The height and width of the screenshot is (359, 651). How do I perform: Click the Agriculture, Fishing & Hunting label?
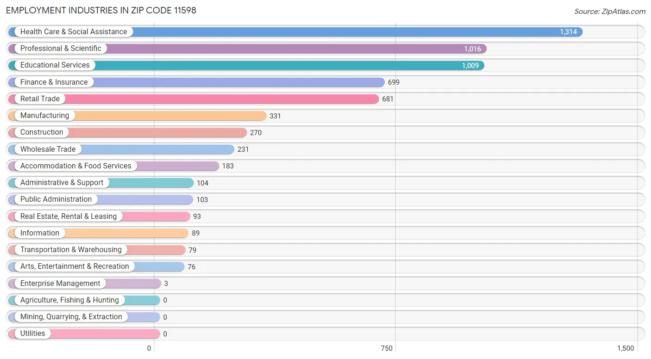69,300
